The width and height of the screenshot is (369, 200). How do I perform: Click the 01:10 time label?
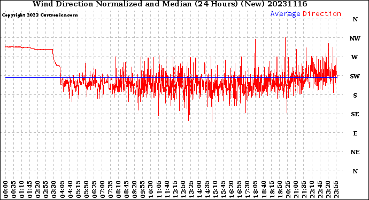click(x=21, y=189)
